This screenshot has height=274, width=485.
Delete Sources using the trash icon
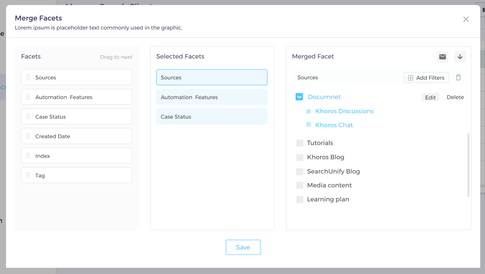pos(458,78)
